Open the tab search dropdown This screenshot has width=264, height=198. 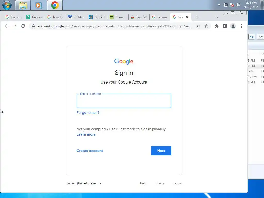pos(217,17)
